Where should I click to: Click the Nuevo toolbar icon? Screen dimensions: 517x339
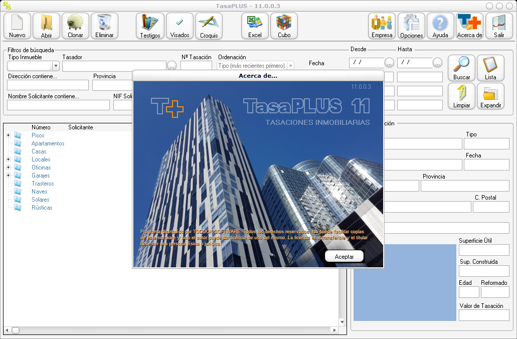(17, 26)
